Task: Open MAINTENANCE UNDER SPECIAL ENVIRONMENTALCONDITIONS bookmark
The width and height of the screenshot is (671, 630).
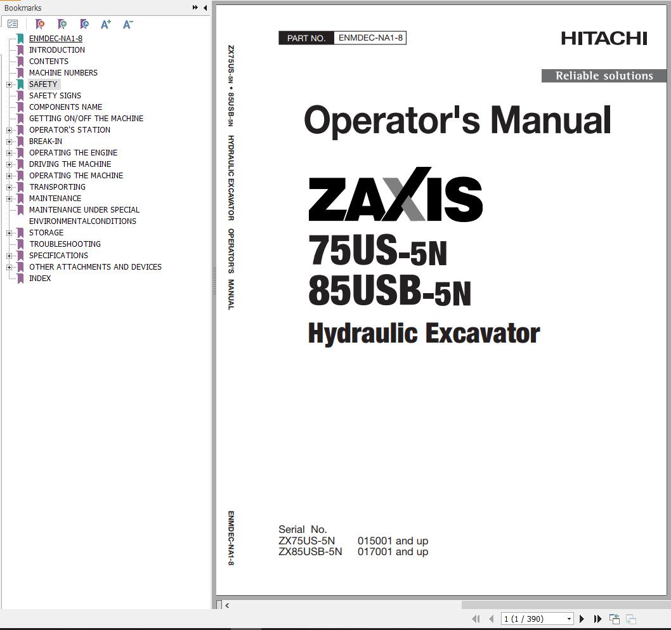Action: coord(84,215)
